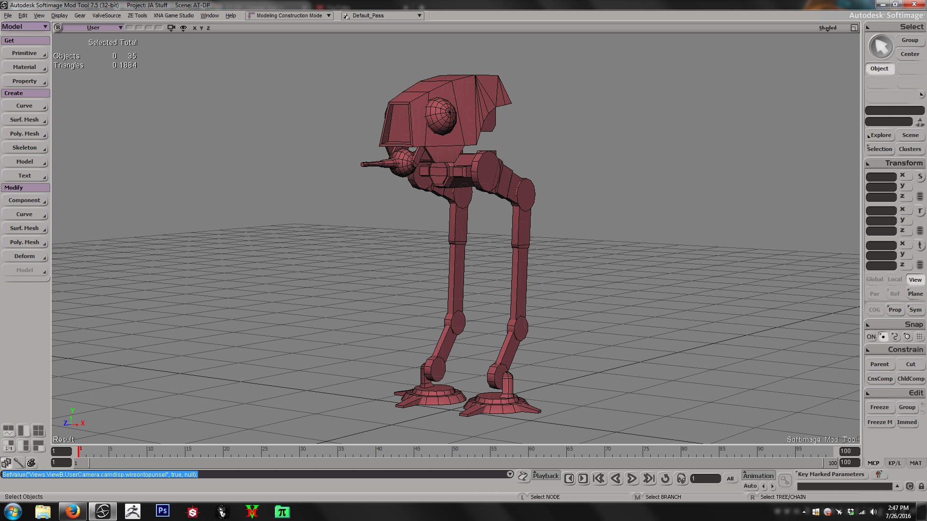This screenshot has width=927, height=521.
Task: Toggle loop playback button
Action: click(x=665, y=478)
